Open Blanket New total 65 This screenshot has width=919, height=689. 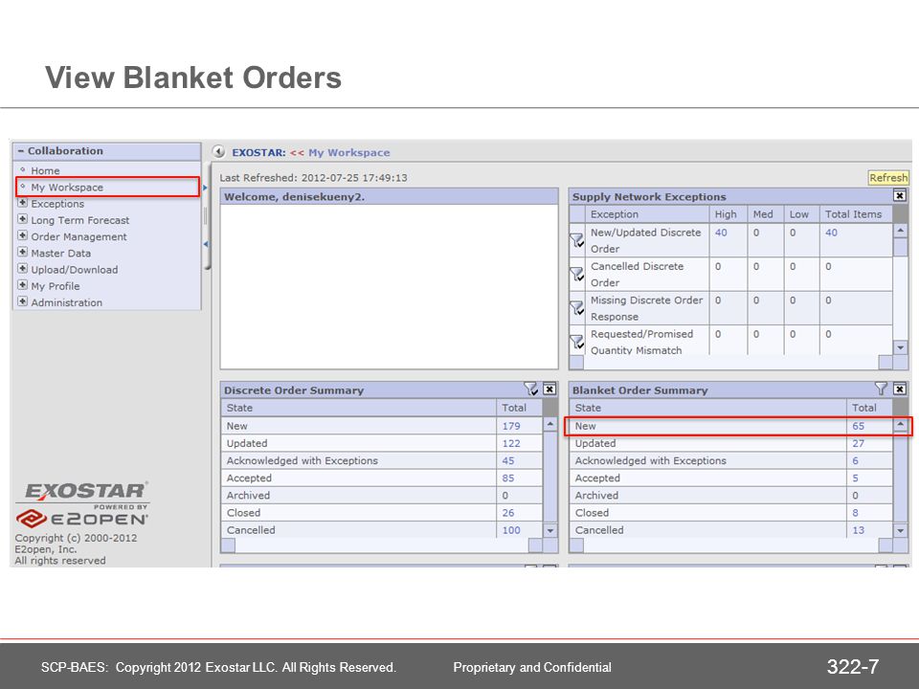(x=858, y=426)
